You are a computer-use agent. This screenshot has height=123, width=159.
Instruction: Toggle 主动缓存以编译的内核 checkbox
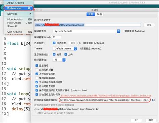click(x=37, y=82)
